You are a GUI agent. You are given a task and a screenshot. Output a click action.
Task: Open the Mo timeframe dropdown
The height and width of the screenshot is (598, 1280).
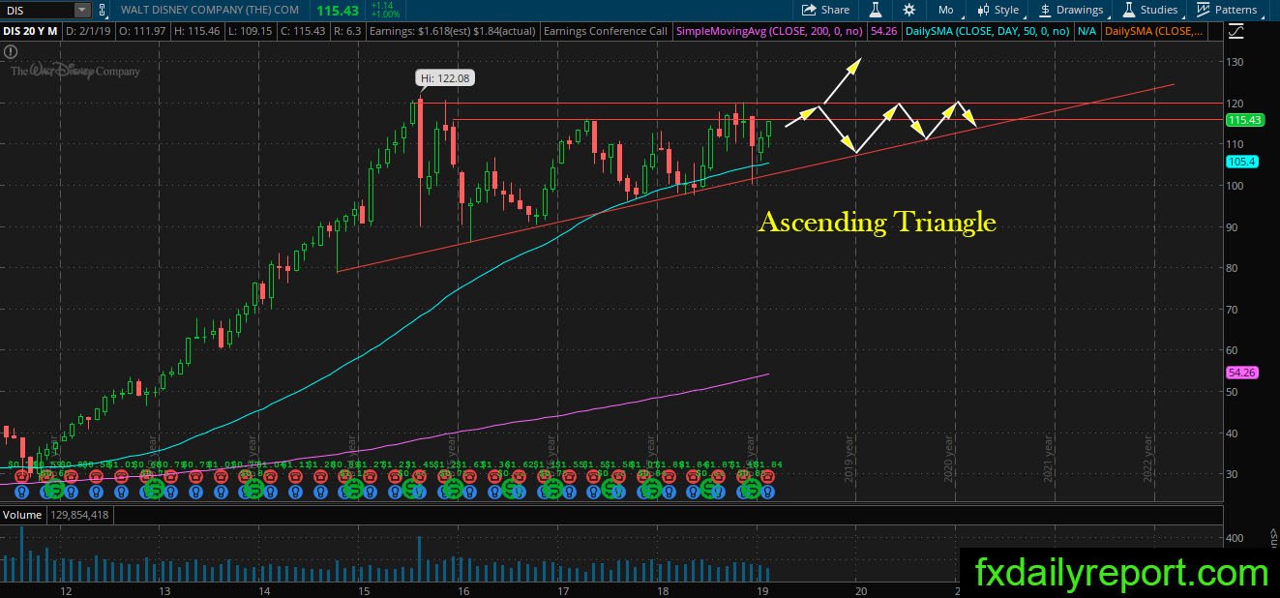[x=951, y=10]
